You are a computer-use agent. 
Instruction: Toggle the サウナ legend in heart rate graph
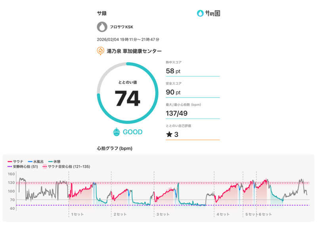[x=15, y=162]
